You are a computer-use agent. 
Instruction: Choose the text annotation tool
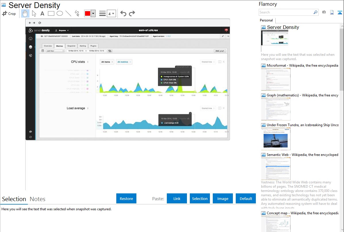pos(42,13)
